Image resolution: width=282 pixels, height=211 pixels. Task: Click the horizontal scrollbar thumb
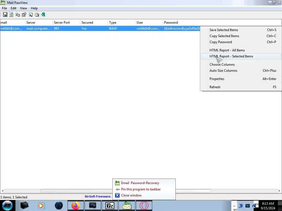[126, 191]
